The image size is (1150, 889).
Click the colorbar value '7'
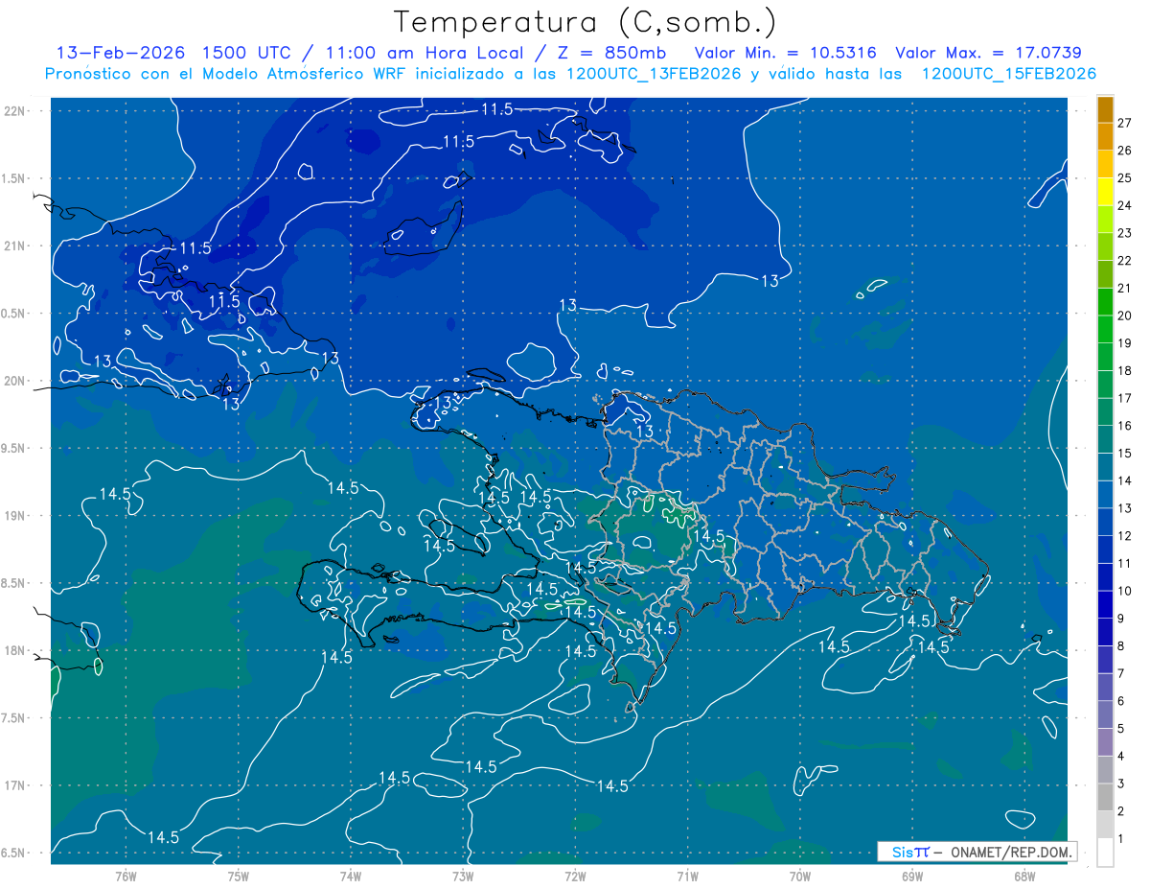coord(1121,673)
